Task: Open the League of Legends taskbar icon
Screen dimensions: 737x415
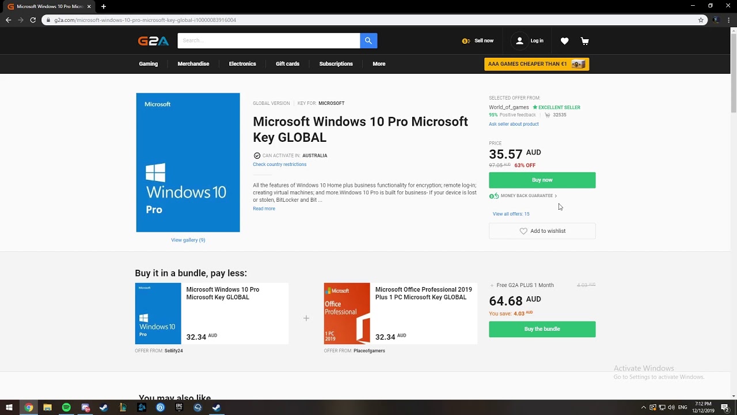Action: pyautogui.click(x=123, y=408)
